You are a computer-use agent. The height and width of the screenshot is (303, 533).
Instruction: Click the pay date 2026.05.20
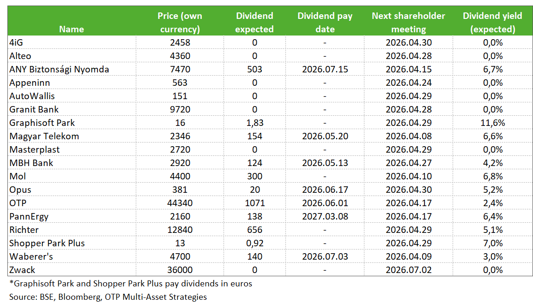[x=325, y=136]
